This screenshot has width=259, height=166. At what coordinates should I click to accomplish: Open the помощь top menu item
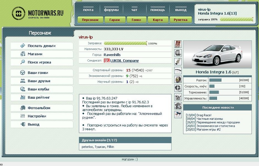(158, 10)
